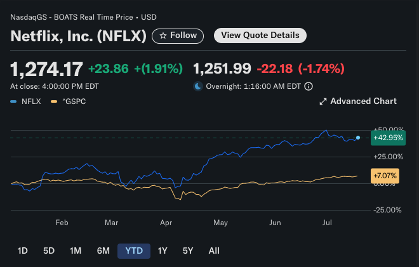The height and width of the screenshot is (267, 419).
Task: Click the Feb label on chart axis
Action: pos(62,223)
